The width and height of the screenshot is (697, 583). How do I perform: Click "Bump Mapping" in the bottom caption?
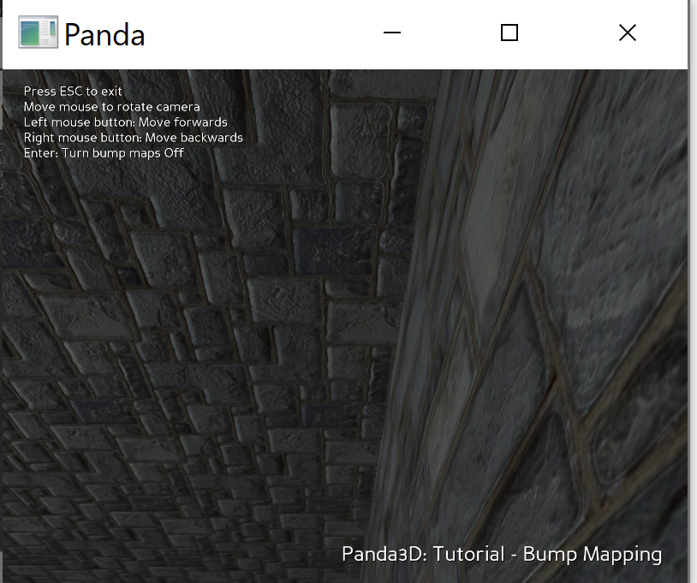(593, 554)
